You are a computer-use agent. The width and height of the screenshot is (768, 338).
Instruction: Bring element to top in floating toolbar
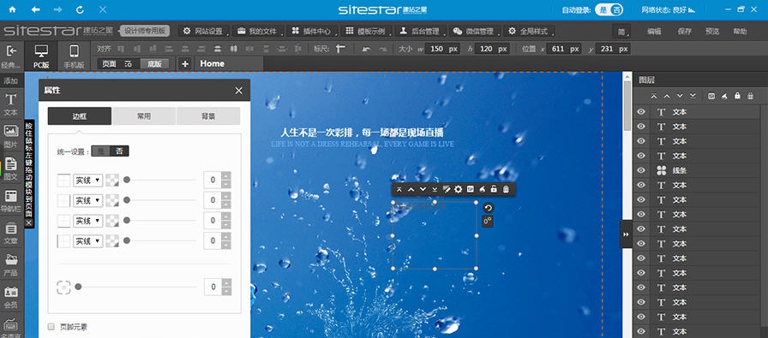(x=399, y=189)
